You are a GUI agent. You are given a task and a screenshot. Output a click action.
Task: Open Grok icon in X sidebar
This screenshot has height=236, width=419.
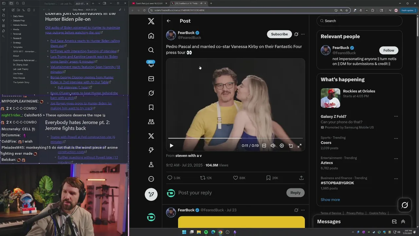pos(151,93)
